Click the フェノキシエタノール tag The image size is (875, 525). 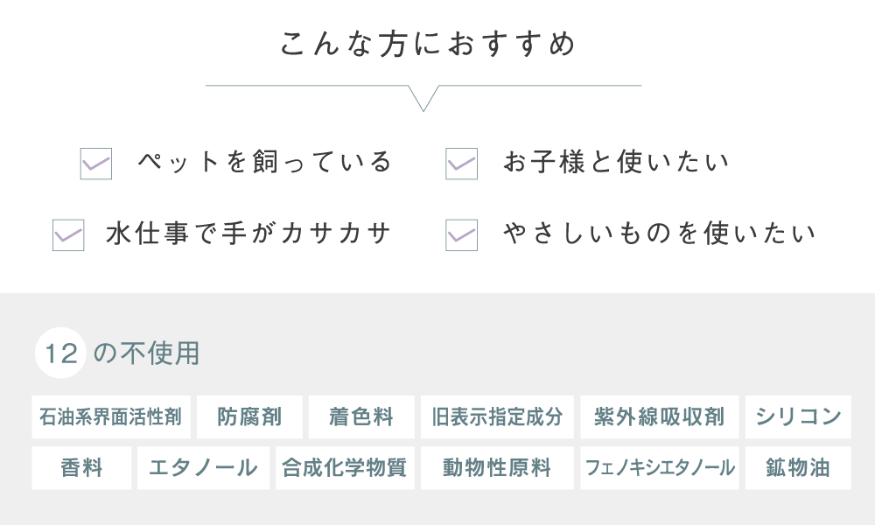[x=660, y=467]
